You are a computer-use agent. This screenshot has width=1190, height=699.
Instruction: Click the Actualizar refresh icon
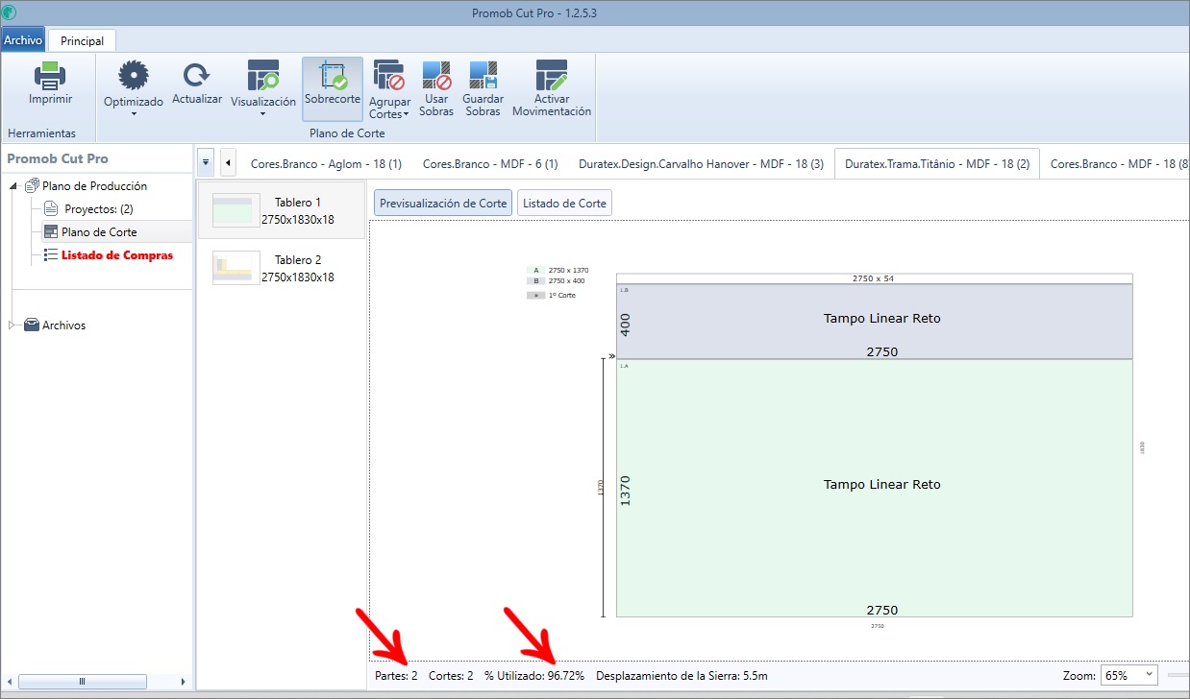pyautogui.click(x=197, y=76)
